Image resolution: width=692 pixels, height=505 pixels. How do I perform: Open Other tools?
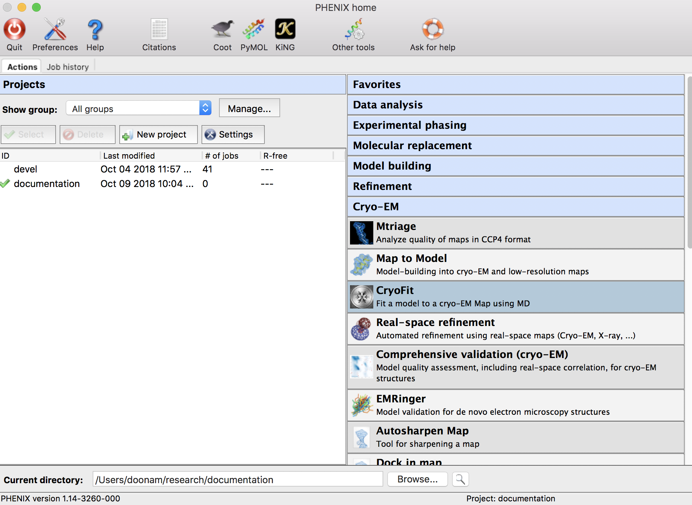353,35
